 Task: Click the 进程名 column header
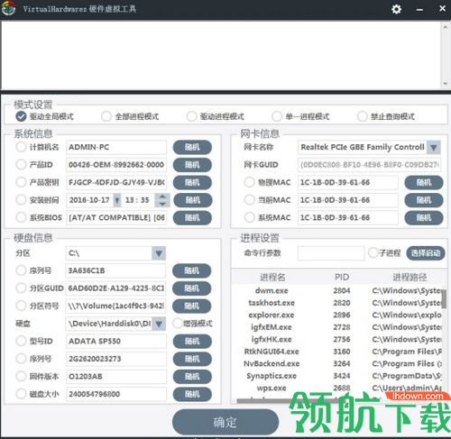272,277
